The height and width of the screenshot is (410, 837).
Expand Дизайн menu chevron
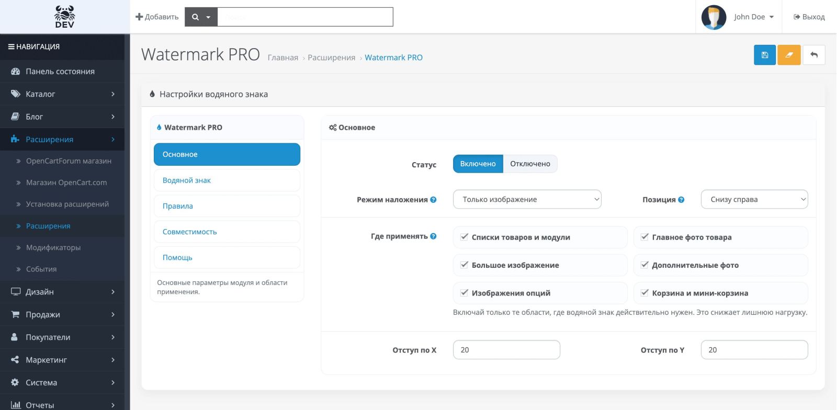[113, 292]
